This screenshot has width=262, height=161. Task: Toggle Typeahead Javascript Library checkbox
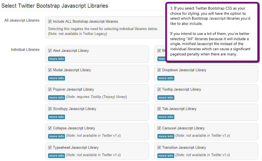coord(50,147)
